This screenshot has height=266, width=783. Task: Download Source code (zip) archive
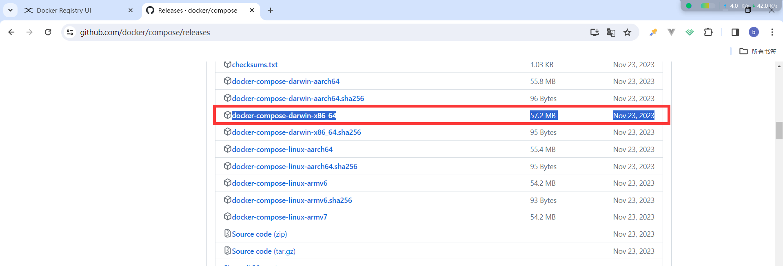(260, 234)
